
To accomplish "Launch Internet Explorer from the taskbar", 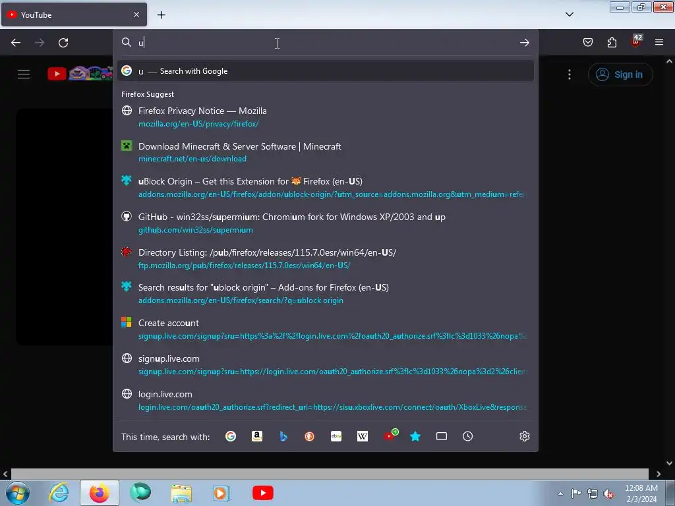I will 59,493.
